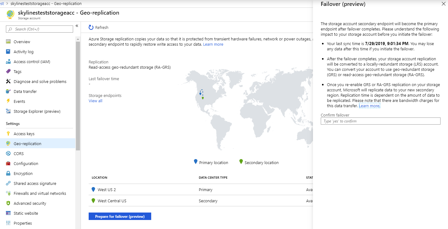Click the Refresh circular arrow icon
The width and height of the screenshot is (448, 229).
coord(91,27)
